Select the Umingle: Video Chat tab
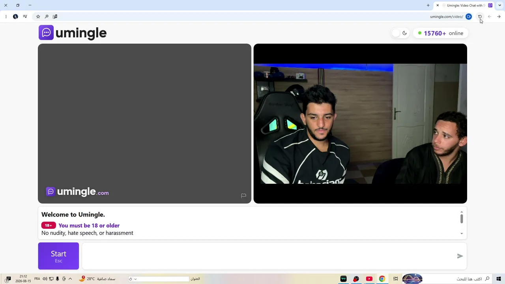The width and height of the screenshot is (505, 284). click(464, 6)
